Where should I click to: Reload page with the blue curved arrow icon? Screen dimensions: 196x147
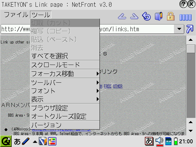point(146,16)
